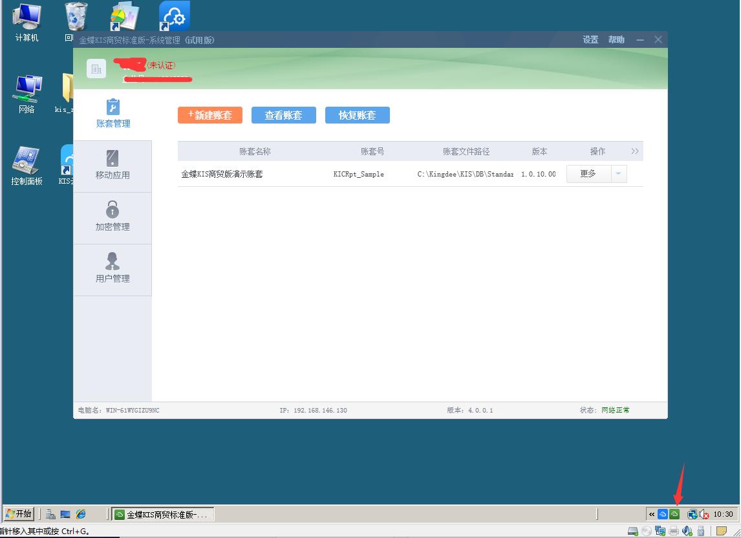
Task: Open 用户管理 in the sidebar
Action: point(113,267)
